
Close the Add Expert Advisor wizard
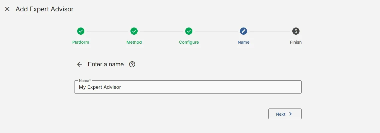coord(7,9)
